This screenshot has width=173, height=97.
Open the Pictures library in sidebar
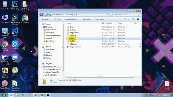49,55
